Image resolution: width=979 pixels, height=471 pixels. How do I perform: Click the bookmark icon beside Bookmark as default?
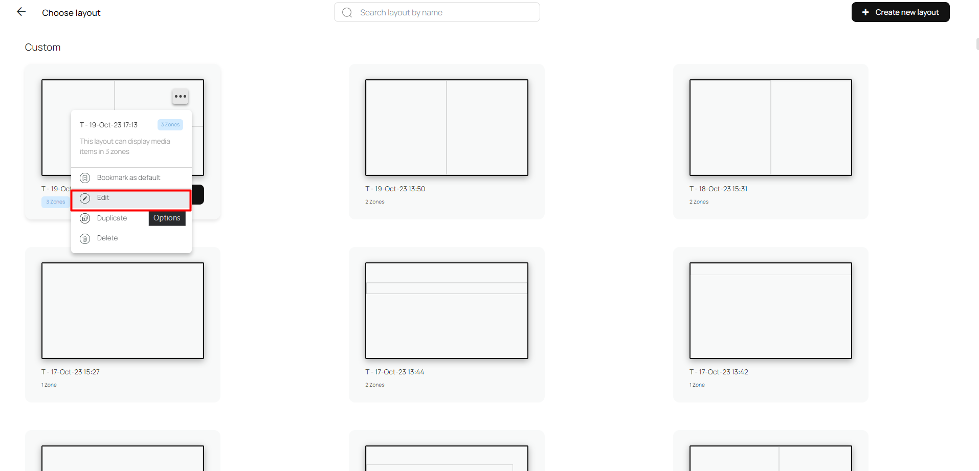[85, 178]
